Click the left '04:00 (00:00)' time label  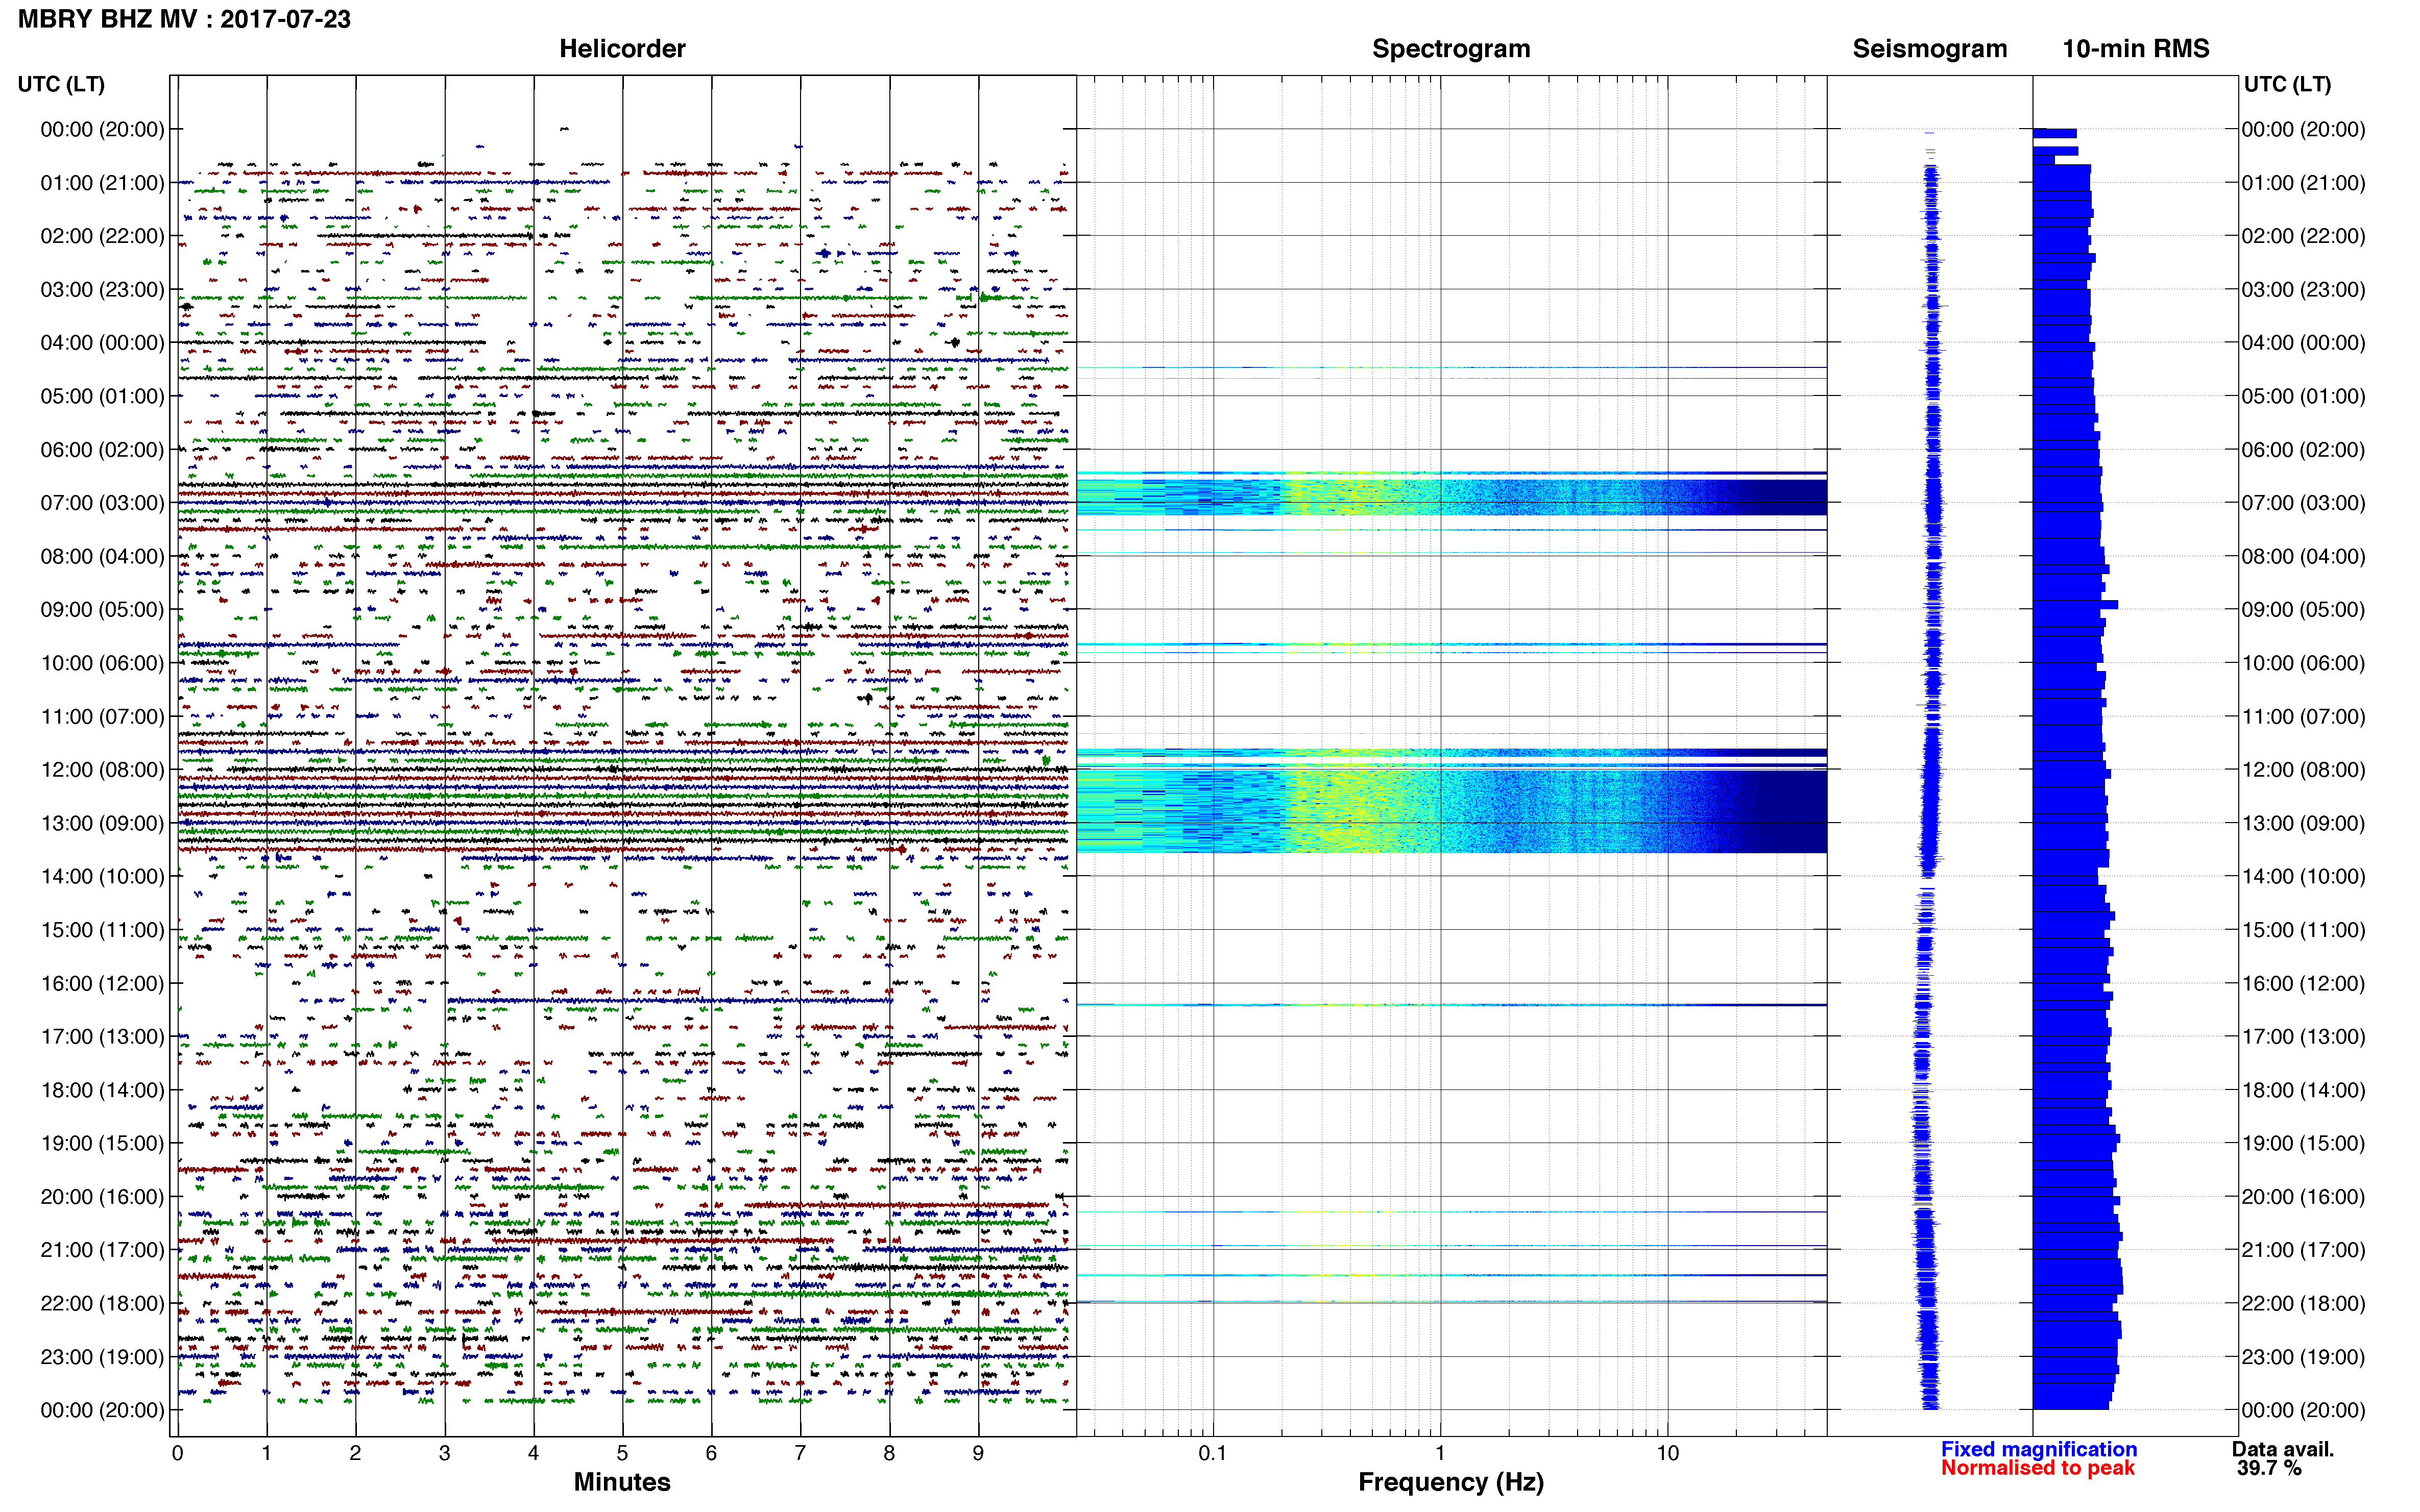pos(102,343)
